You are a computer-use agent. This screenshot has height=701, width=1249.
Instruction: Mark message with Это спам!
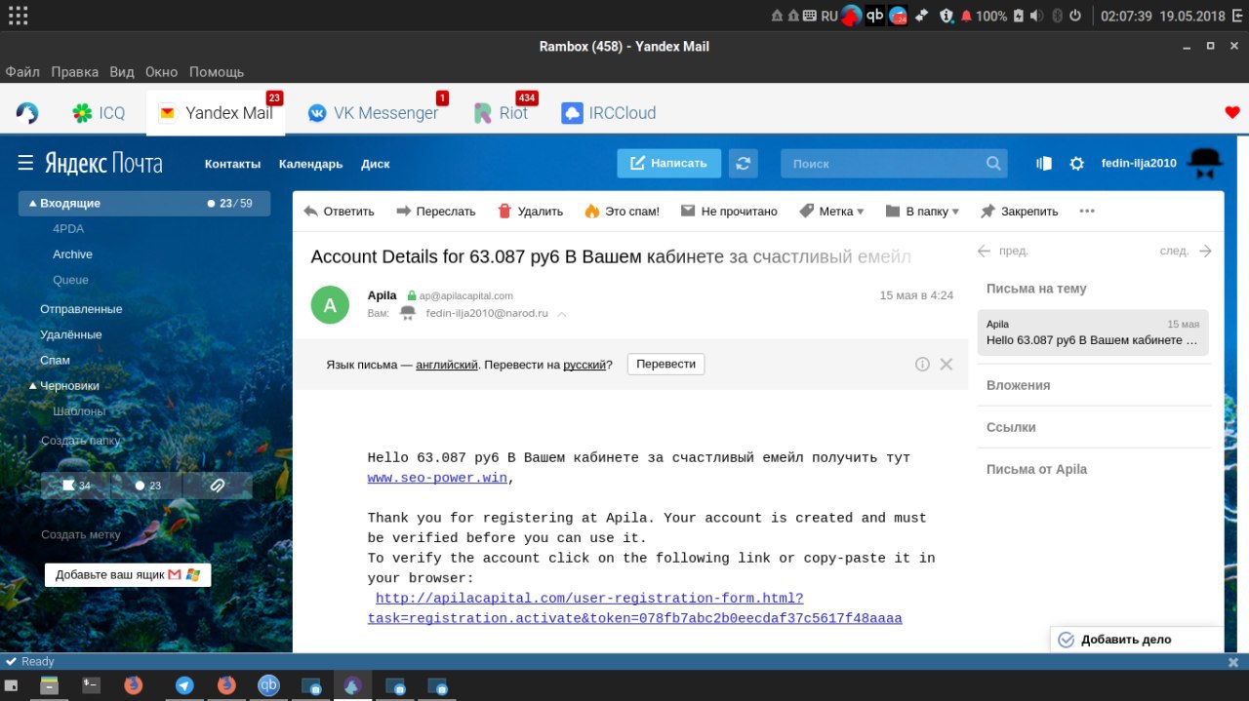(622, 212)
